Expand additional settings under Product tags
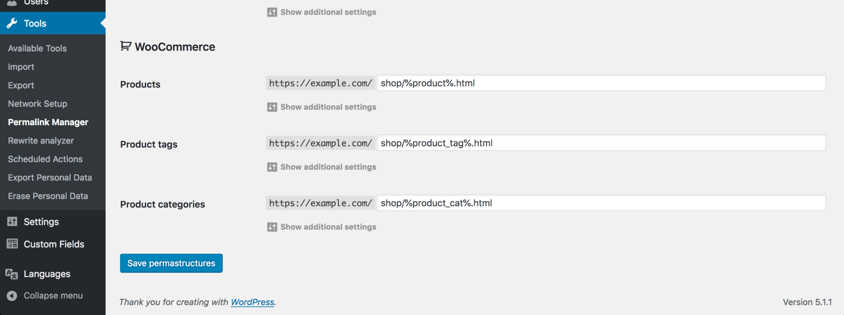 (x=321, y=167)
